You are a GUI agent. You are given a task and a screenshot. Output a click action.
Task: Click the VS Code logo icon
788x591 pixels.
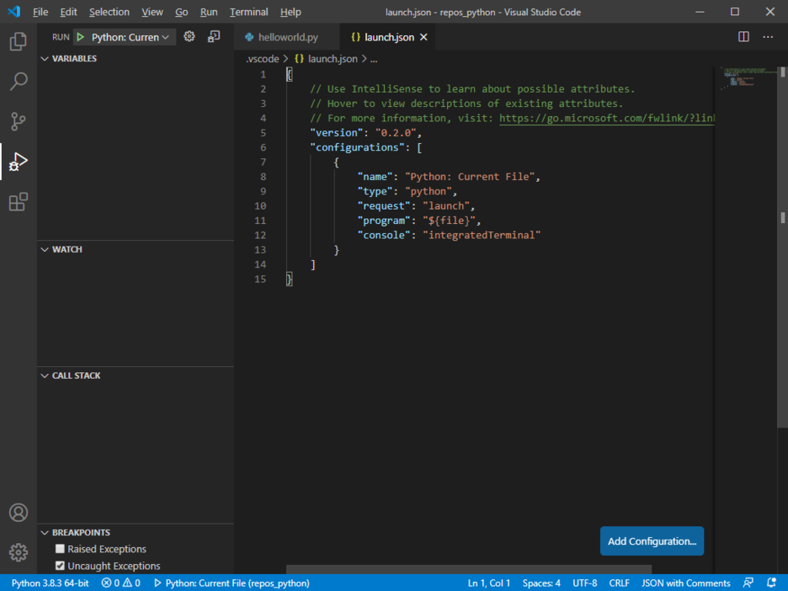(x=14, y=12)
